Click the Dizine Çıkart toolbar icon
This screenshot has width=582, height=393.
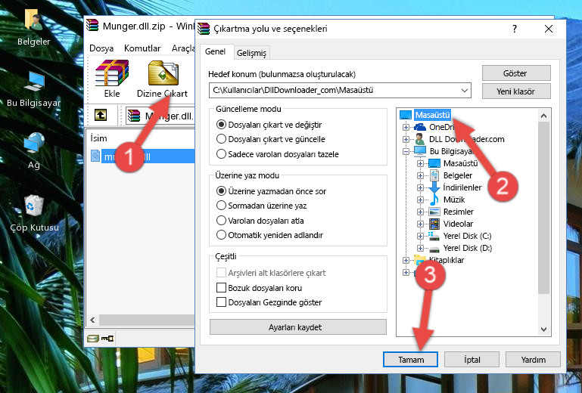(x=163, y=79)
